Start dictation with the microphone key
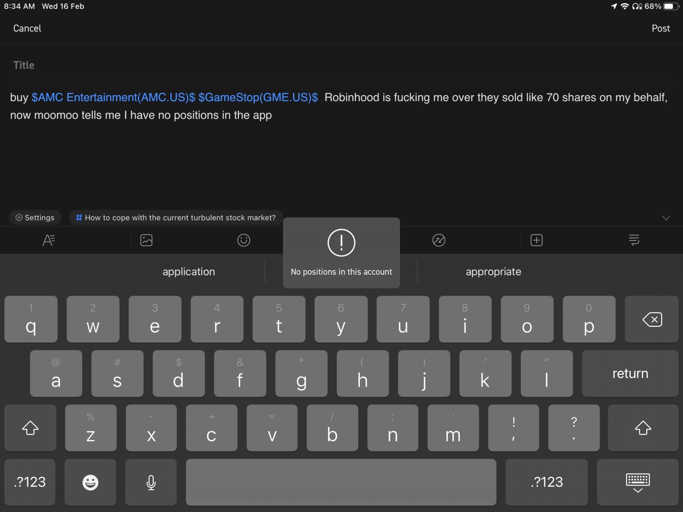 [151, 482]
